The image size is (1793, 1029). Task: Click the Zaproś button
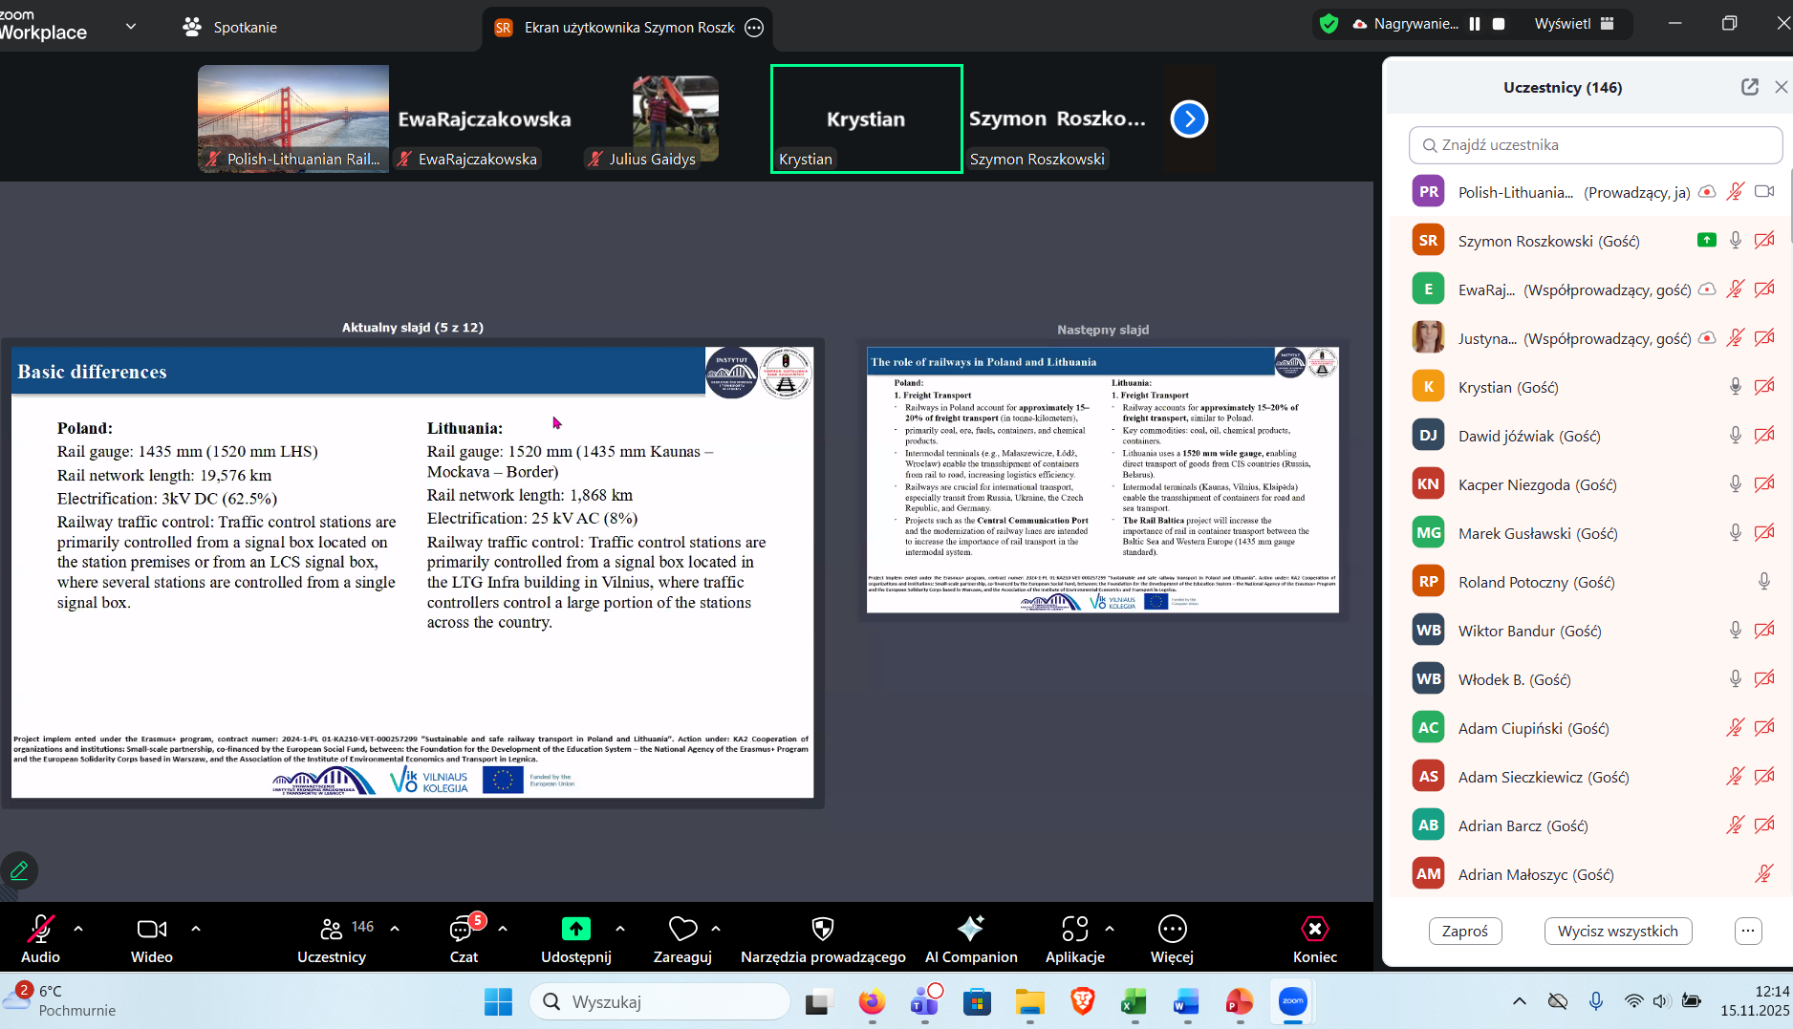pos(1464,931)
